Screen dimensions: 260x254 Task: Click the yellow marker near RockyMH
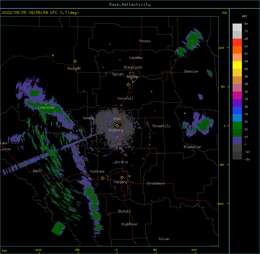[x=75, y=62]
